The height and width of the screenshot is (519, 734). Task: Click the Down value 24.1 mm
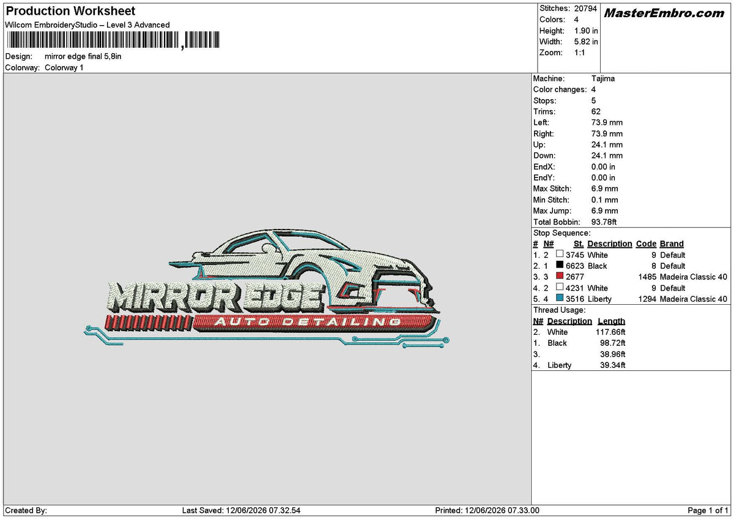click(x=607, y=155)
